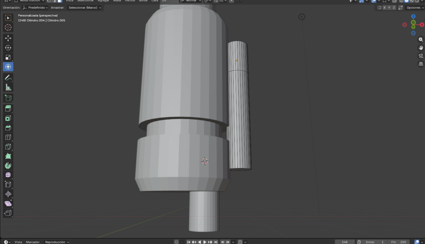This screenshot has width=425, height=244.
Task: Toggle Z axis mirror button
Action: pos(394,7)
